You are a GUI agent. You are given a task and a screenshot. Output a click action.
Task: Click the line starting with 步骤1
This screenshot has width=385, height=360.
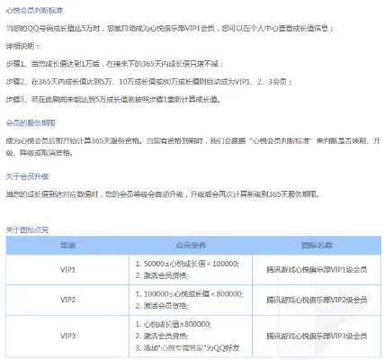[114, 64]
